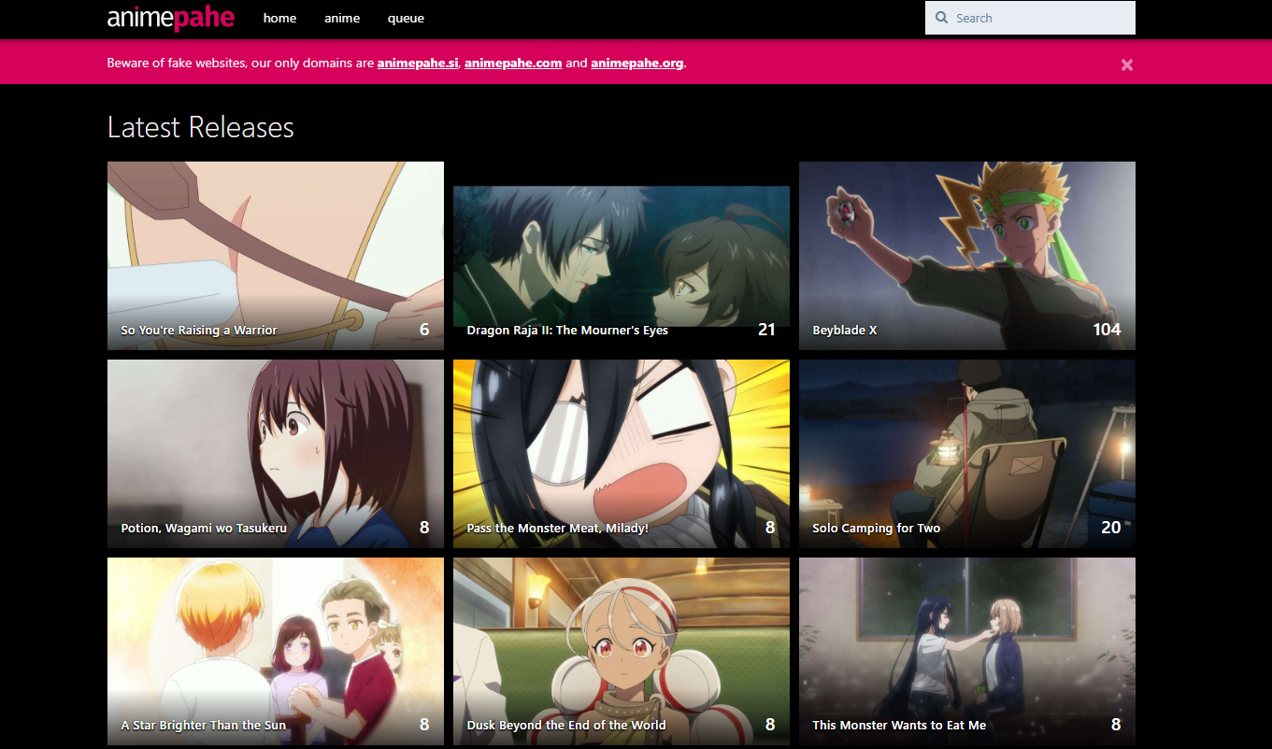Open Dragon Raja II thumbnail
The image size is (1272, 749).
622,256
